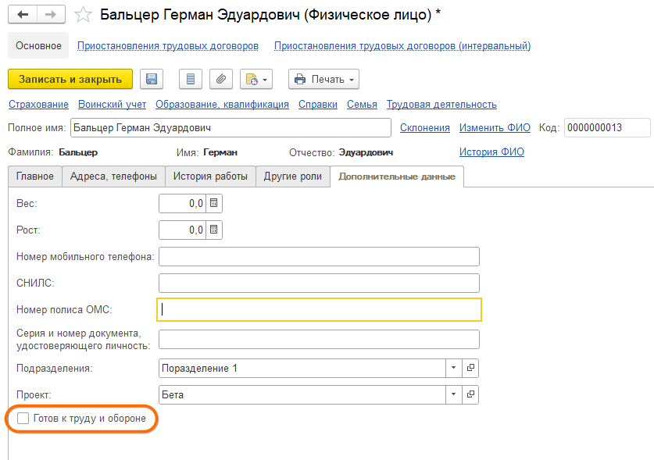Switch to the История работы tab
The height and width of the screenshot is (460, 654).
click(x=210, y=177)
